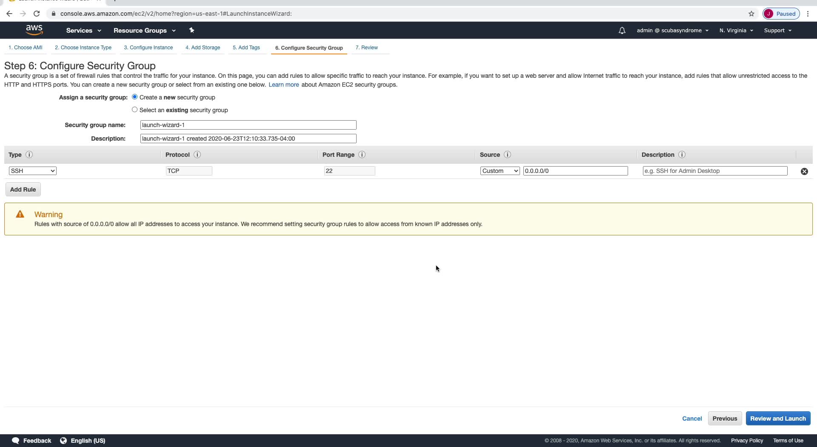This screenshot has width=817, height=447.
Task: Click the info icon beside Source
Action: 507,155
